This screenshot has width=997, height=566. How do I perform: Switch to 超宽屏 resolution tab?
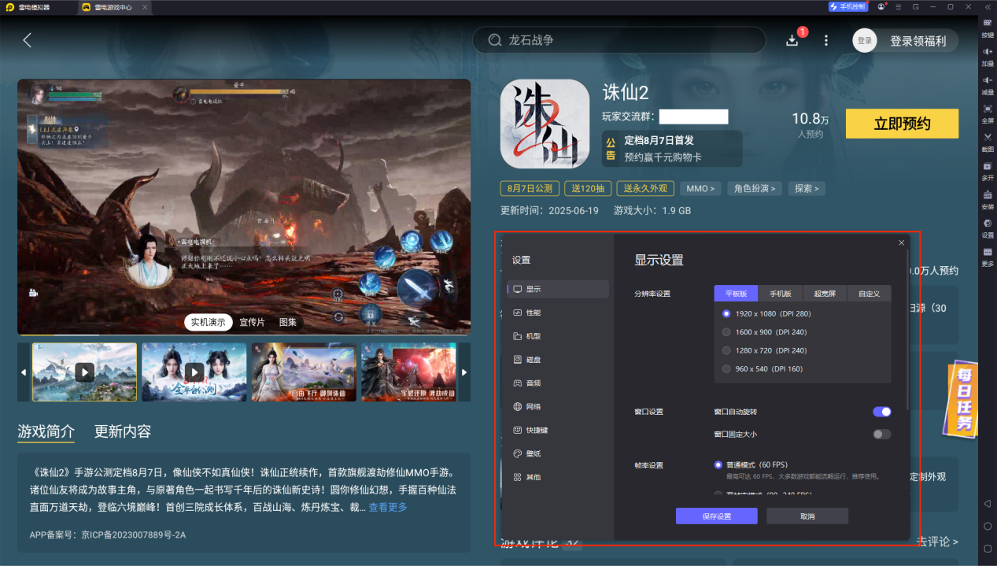[825, 294]
